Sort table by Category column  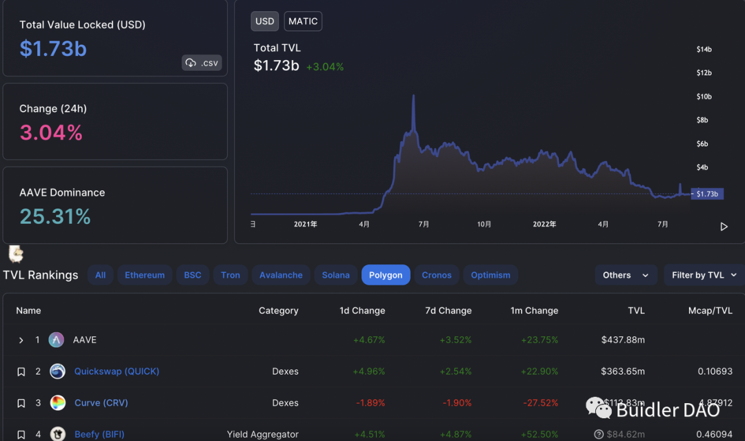coord(279,311)
